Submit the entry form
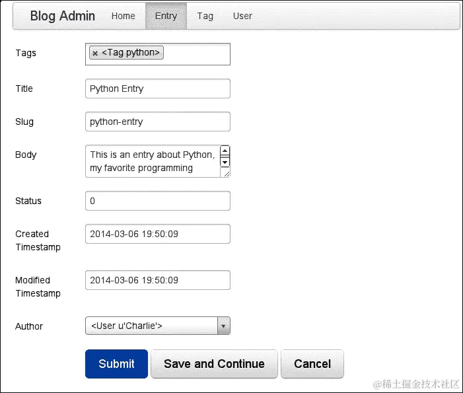 [116, 364]
